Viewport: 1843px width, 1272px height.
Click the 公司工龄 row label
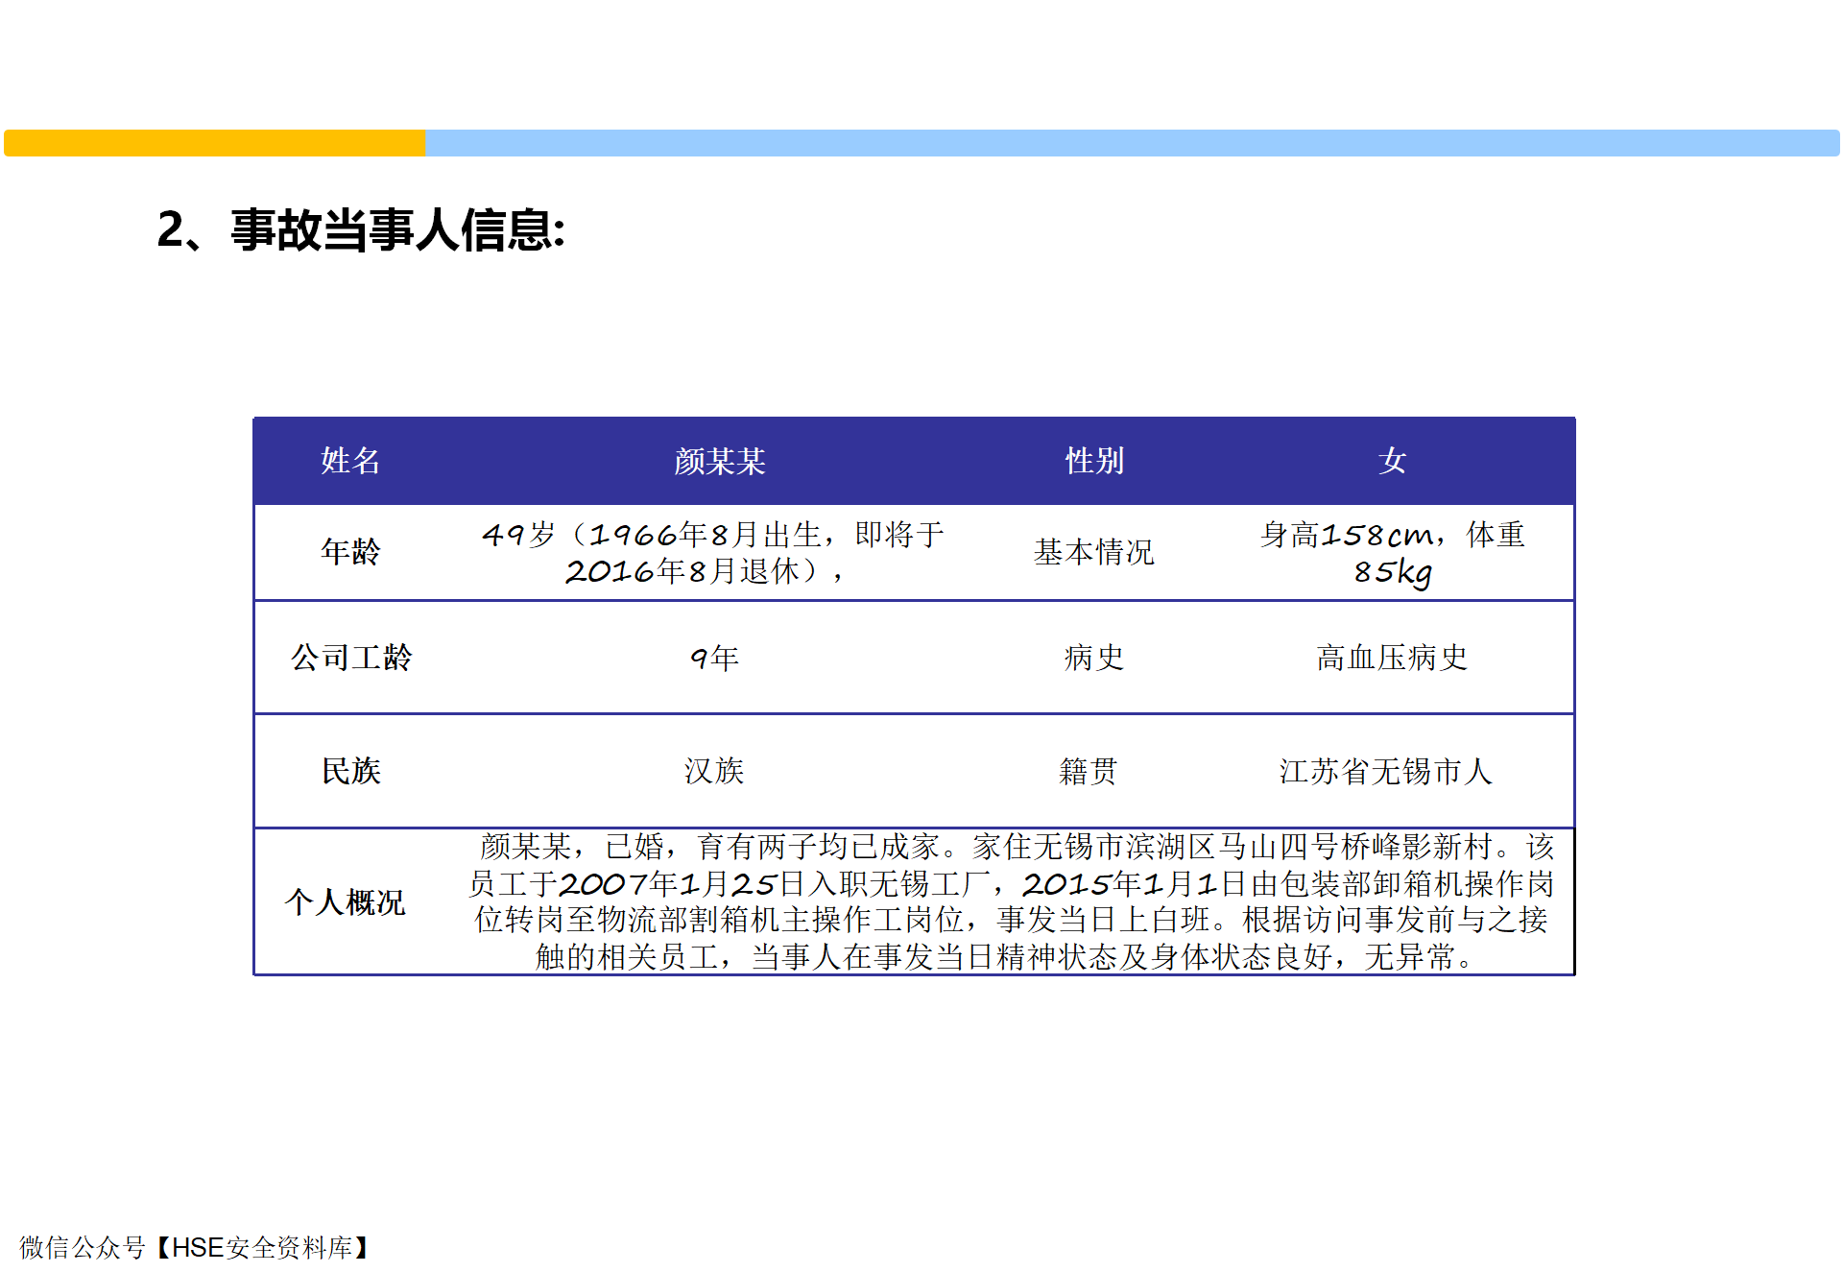(x=350, y=658)
